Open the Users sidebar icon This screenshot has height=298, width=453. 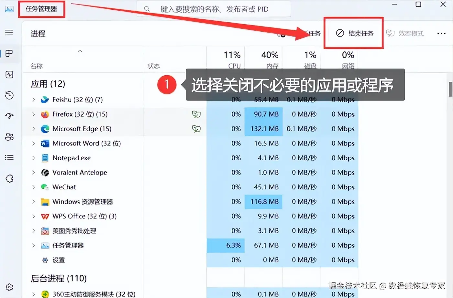(9, 137)
